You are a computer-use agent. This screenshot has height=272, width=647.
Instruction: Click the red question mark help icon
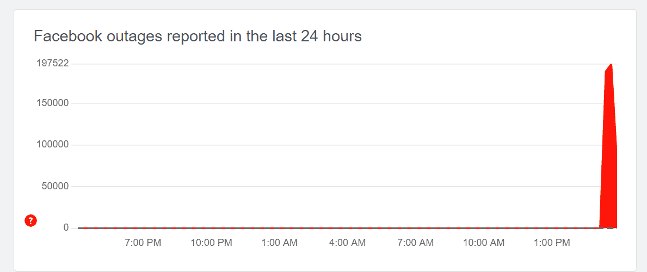coord(30,220)
